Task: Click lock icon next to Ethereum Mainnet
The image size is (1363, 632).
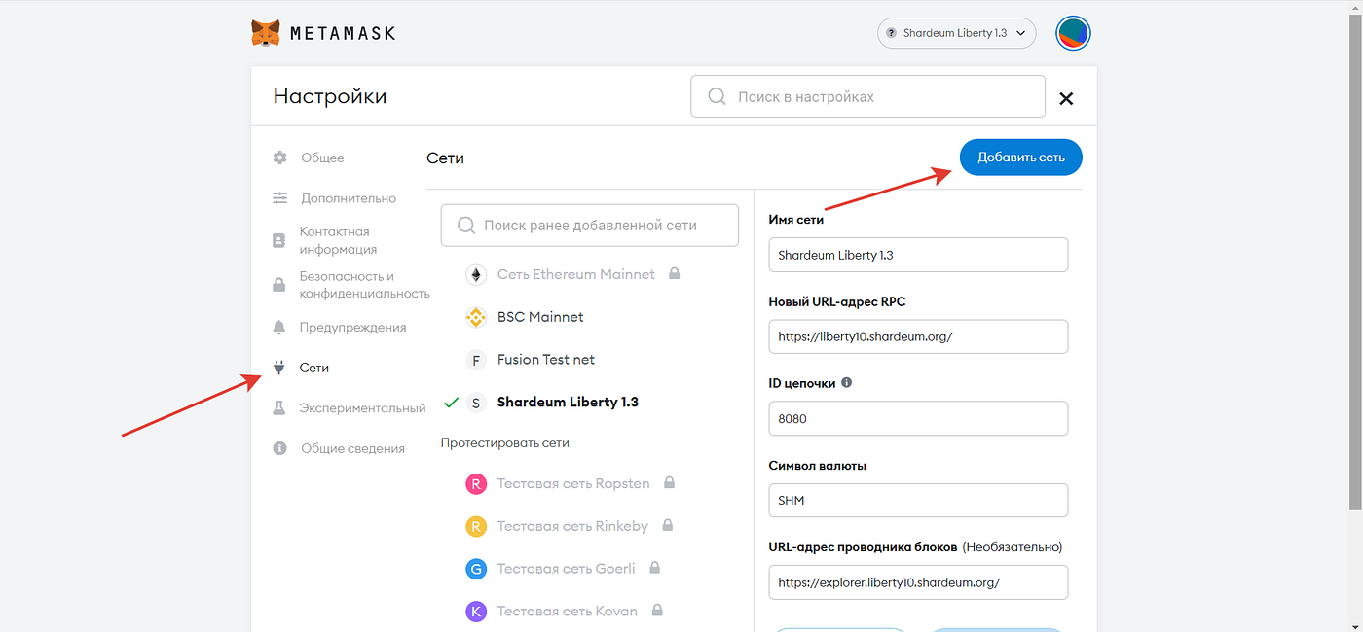Action: point(674,274)
